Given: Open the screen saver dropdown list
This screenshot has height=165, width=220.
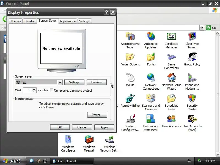Looking at the screenshot, I should [x=60, y=82].
